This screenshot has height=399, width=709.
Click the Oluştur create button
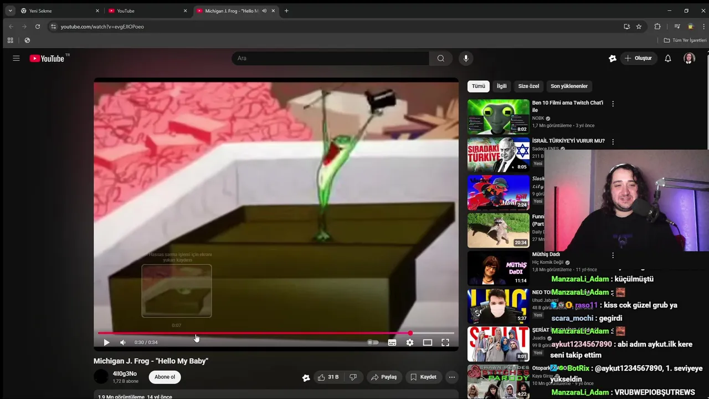(x=638, y=58)
